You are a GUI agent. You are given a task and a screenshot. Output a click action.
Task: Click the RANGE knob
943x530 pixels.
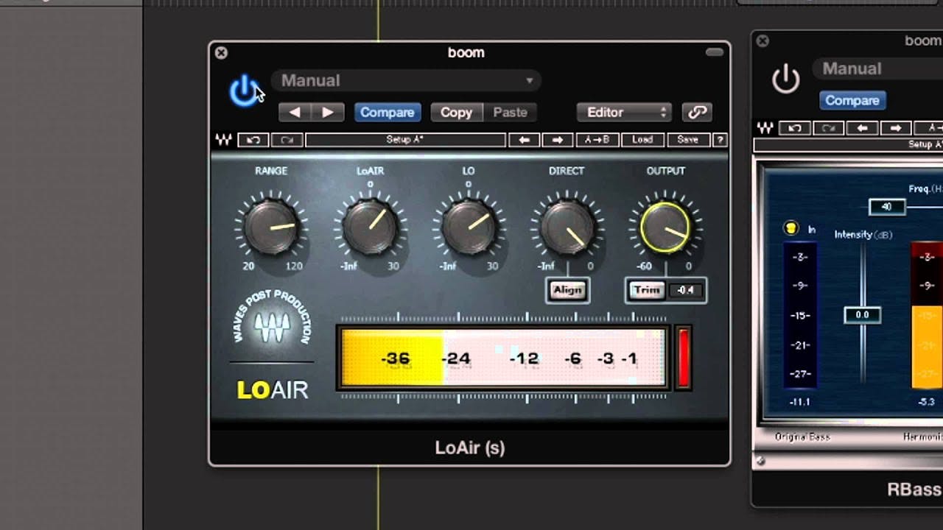[x=271, y=227]
